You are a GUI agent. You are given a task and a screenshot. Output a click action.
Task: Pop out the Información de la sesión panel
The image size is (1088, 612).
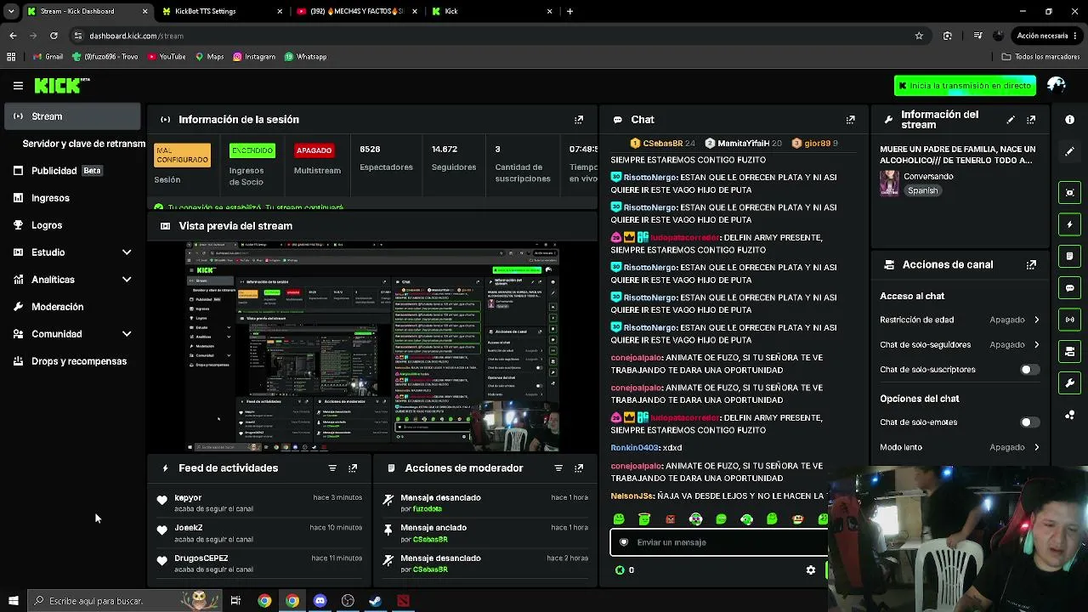pos(579,120)
